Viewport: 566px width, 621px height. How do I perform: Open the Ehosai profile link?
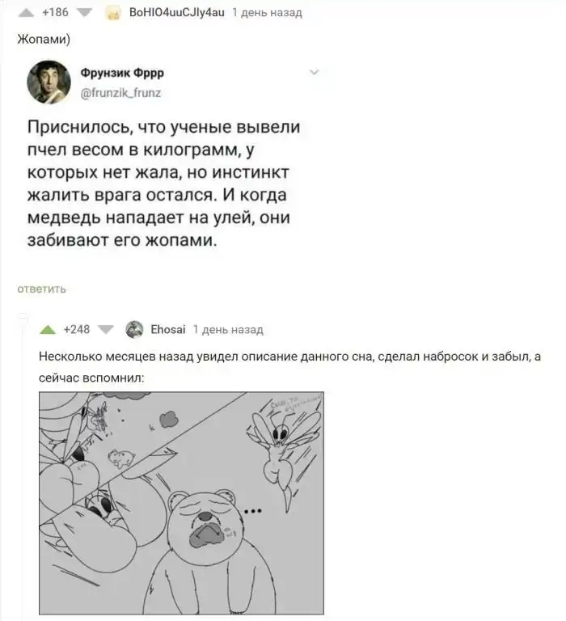tap(168, 330)
